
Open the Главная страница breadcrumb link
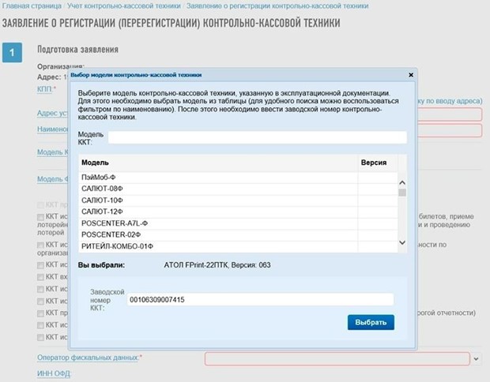coord(32,6)
